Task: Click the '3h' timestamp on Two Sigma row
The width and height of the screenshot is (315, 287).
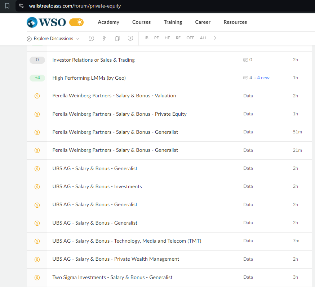Action: pos(295,277)
